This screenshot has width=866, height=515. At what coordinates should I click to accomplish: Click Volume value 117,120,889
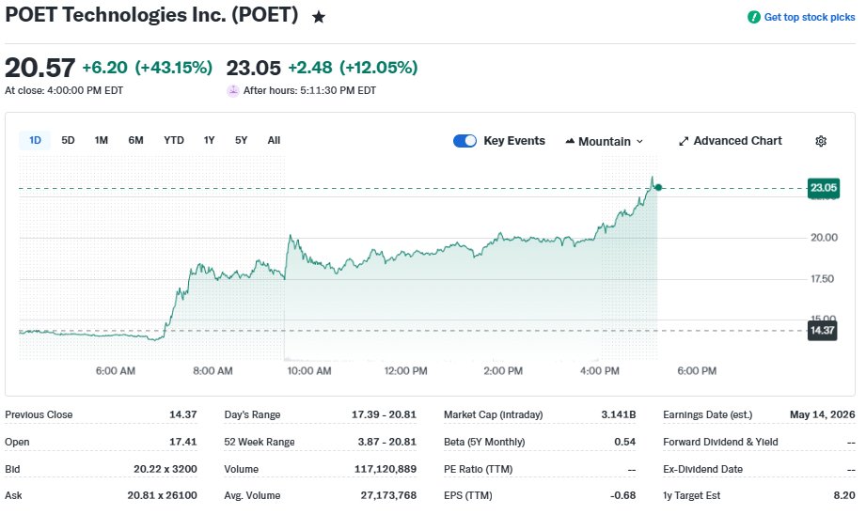(x=385, y=469)
